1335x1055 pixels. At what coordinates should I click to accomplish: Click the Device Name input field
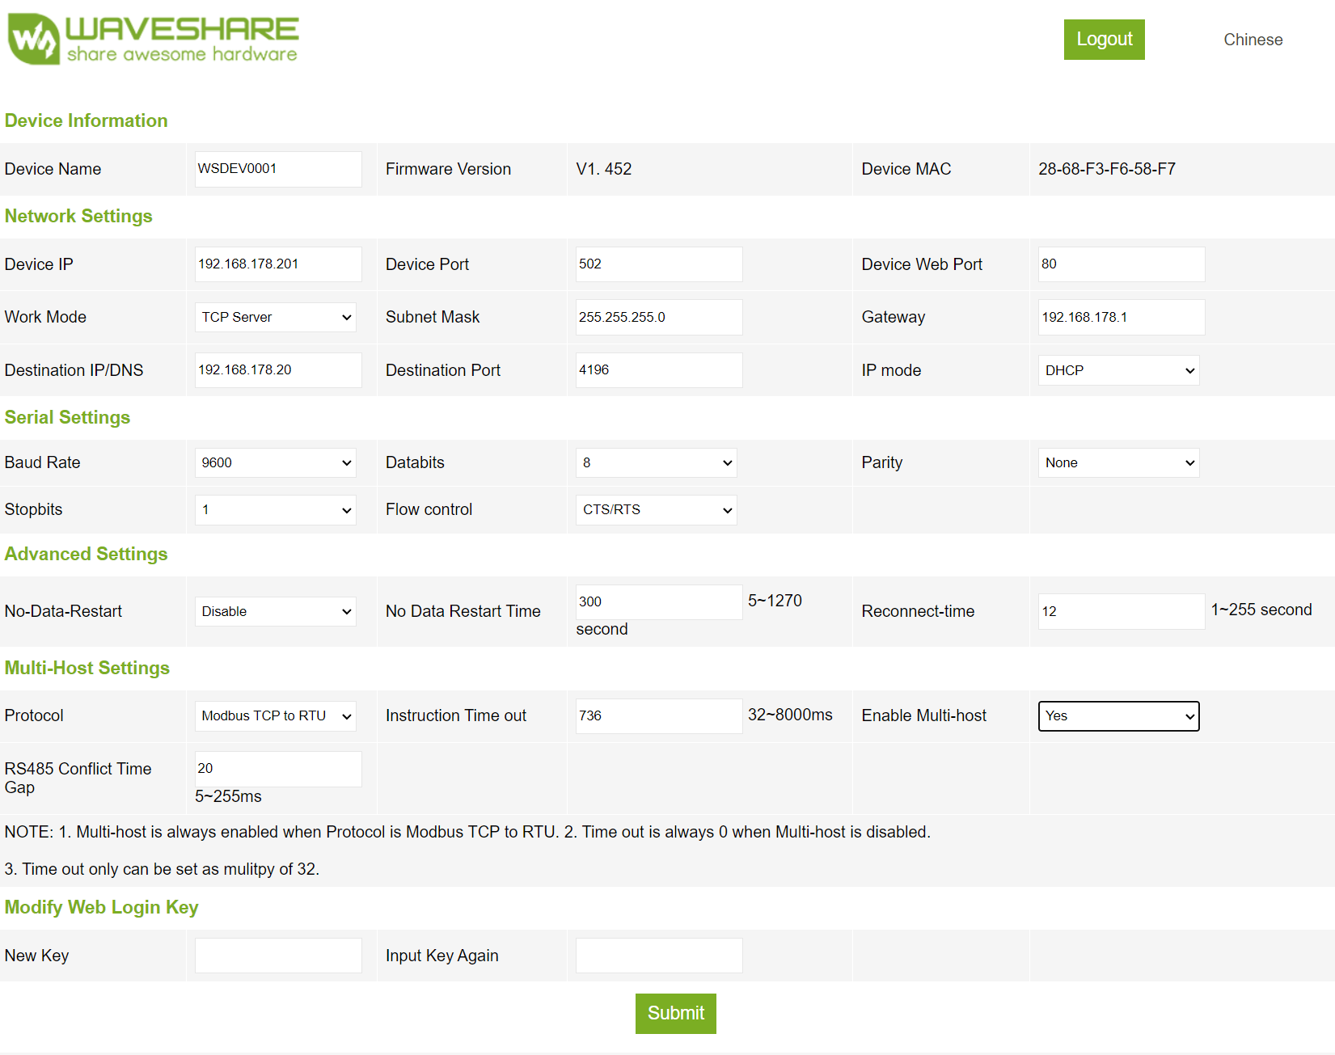(x=277, y=169)
